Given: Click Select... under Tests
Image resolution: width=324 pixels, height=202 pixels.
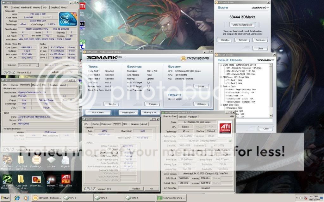Looking at the screenshot, I should click(x=112, y=104).
